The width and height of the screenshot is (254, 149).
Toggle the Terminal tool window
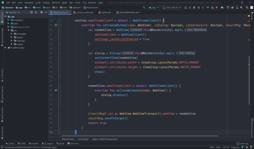73,144
